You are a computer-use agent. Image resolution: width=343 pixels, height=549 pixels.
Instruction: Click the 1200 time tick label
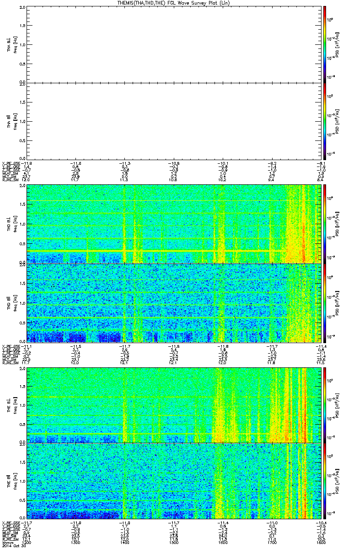[x=27, y=542]
